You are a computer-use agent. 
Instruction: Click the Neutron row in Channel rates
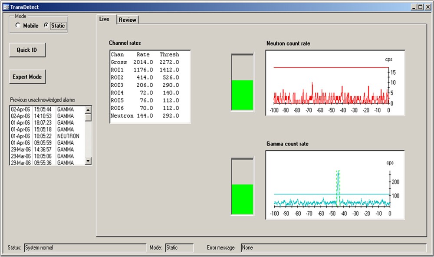point(145,115)
